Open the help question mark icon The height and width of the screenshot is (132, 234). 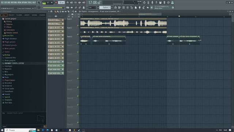click(156, 3)
